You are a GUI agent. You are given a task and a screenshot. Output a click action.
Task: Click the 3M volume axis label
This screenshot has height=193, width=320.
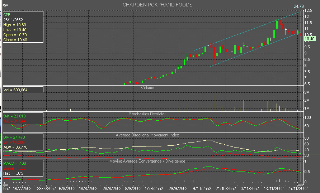[x=307, y=92]
